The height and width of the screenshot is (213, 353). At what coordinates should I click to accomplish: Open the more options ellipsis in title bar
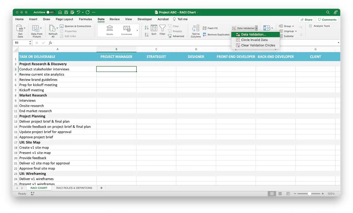point(94,12)
